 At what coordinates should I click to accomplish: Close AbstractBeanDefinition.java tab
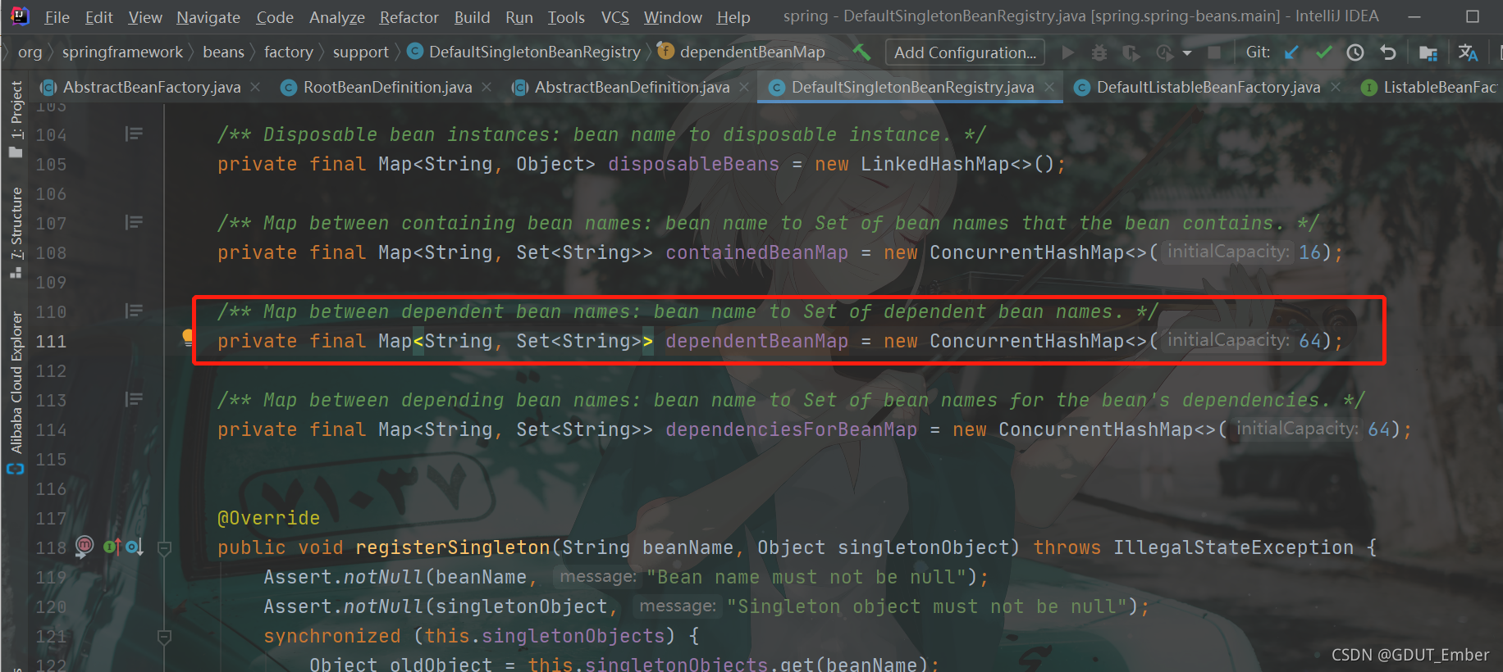(743, 87)
